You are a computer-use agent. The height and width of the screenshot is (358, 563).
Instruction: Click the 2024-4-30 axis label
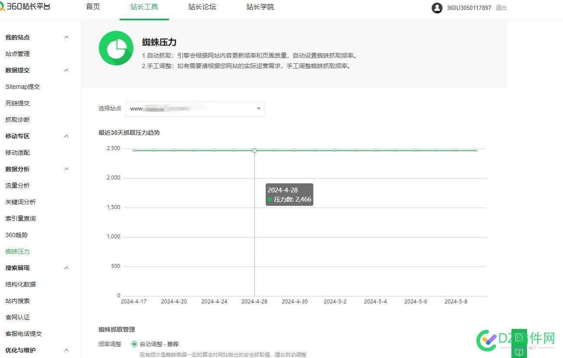[x=295, y=302]
